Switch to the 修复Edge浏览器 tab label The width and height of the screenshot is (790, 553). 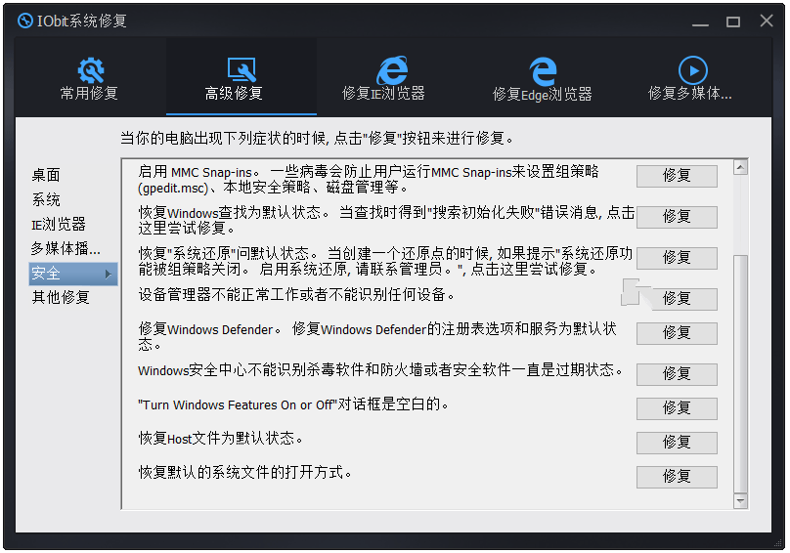click(x=542, y=94)
